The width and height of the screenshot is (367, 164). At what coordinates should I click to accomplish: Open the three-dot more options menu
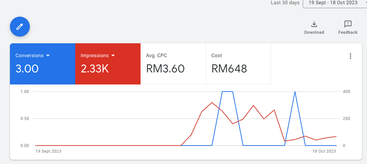350,56
